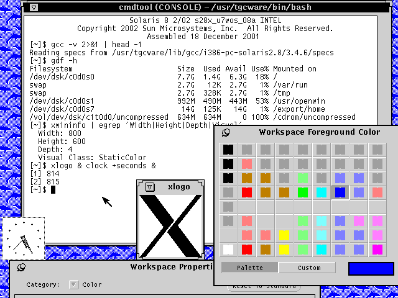Click the 'Depth: 4' output line
The image size is (398, 298).
(55, 150)
